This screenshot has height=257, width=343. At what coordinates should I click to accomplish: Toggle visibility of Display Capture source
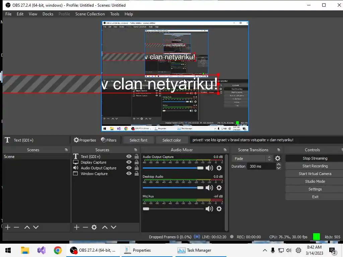[x=129, y=162]
